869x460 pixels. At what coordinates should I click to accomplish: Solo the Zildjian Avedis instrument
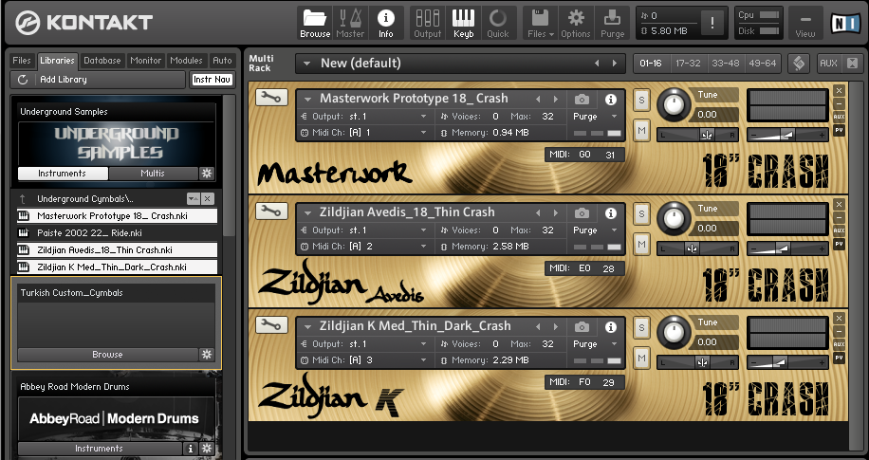[641, 213]
